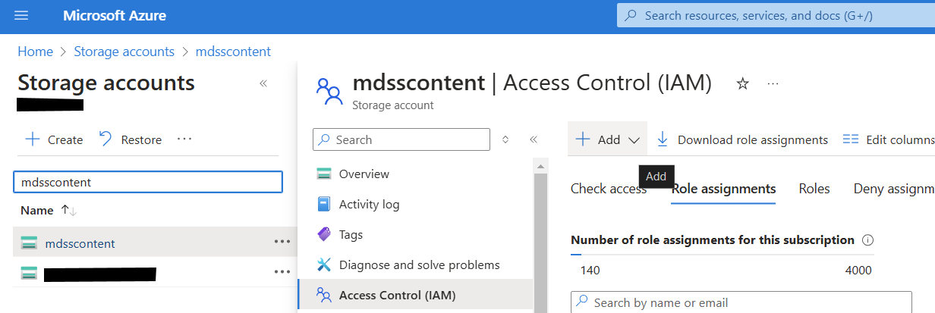
Task: Select the mdsscontent storage account row
Action: click(155, 243)
